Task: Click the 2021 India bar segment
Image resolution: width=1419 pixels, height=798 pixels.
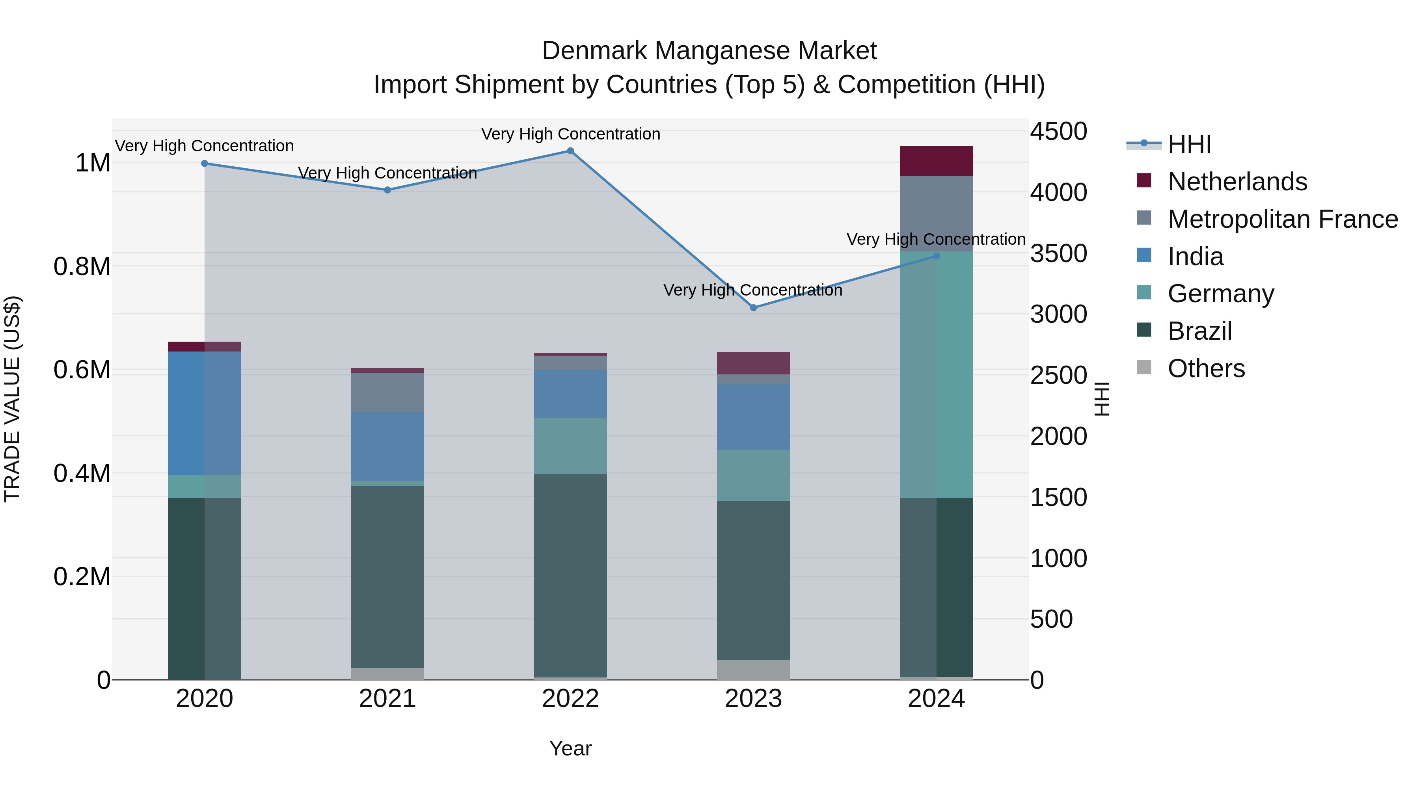Action: 387,446
